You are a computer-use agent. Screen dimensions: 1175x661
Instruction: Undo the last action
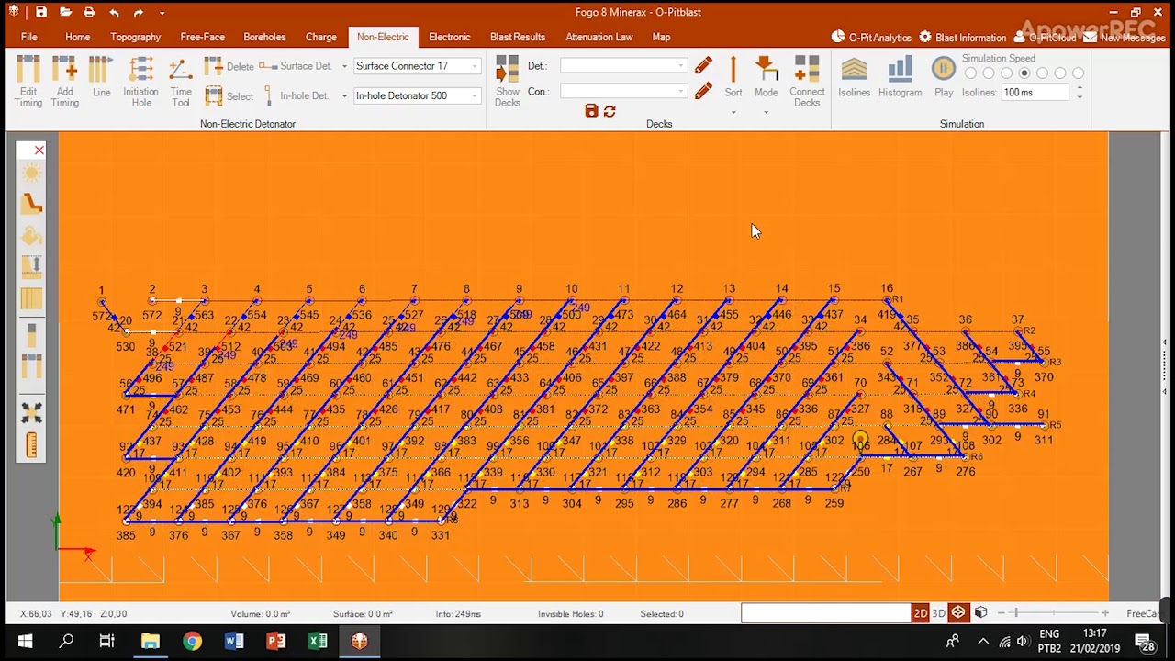tap(114, 13)
